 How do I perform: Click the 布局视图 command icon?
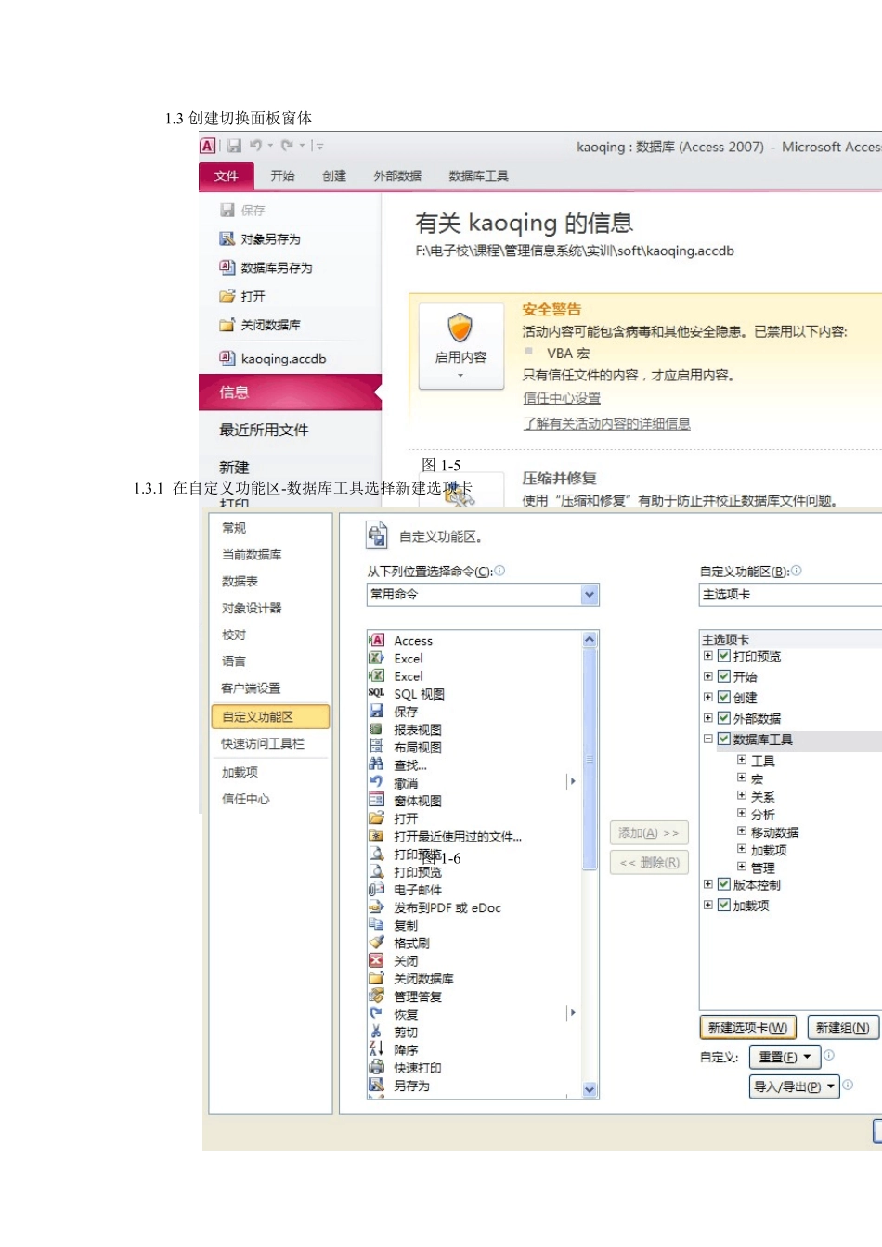(376, 747)
